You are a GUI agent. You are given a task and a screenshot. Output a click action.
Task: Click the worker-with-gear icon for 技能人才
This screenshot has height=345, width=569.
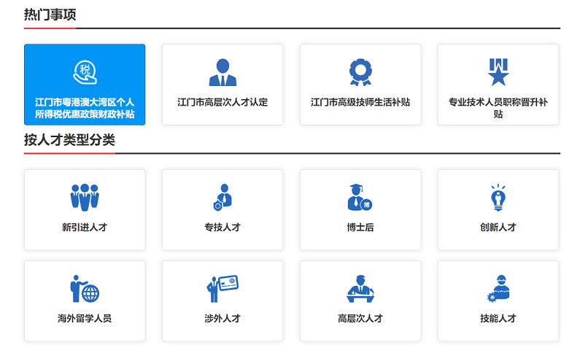(x=498, y=289)
